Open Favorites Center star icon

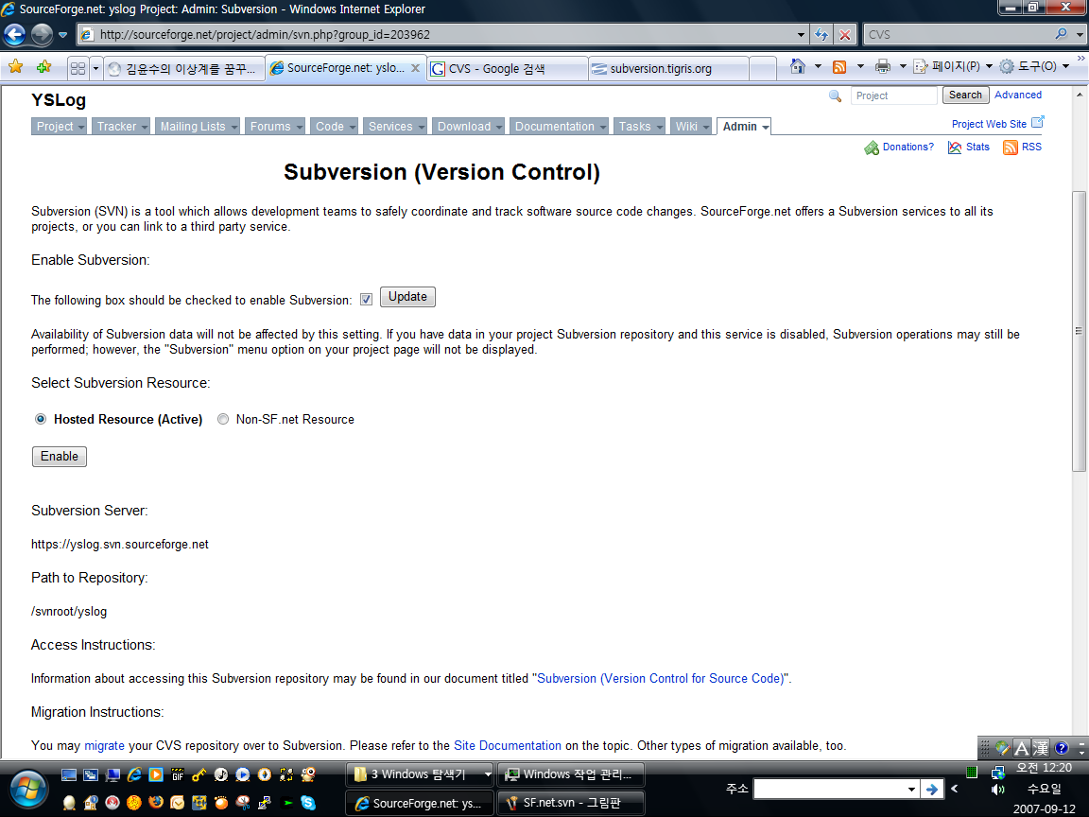click(15, 67)
